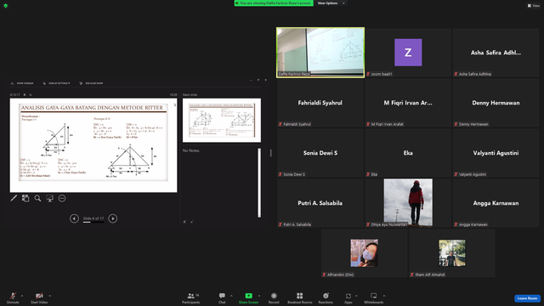
Task: Select Sonia Dewi S's tile
Action: pos(320,153)
